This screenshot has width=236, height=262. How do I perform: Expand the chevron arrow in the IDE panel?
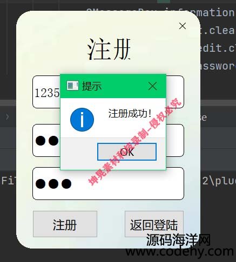pyautogui.click(x=7, y=117)
